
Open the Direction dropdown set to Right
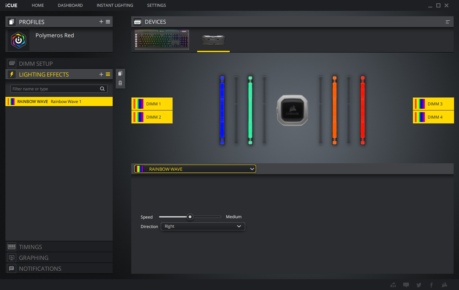point(203,226)
